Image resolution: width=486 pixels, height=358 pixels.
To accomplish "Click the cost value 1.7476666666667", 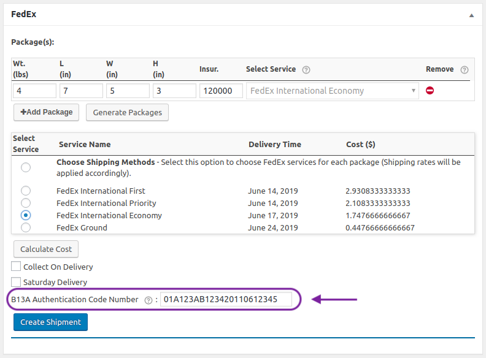I will pos(378,215).
